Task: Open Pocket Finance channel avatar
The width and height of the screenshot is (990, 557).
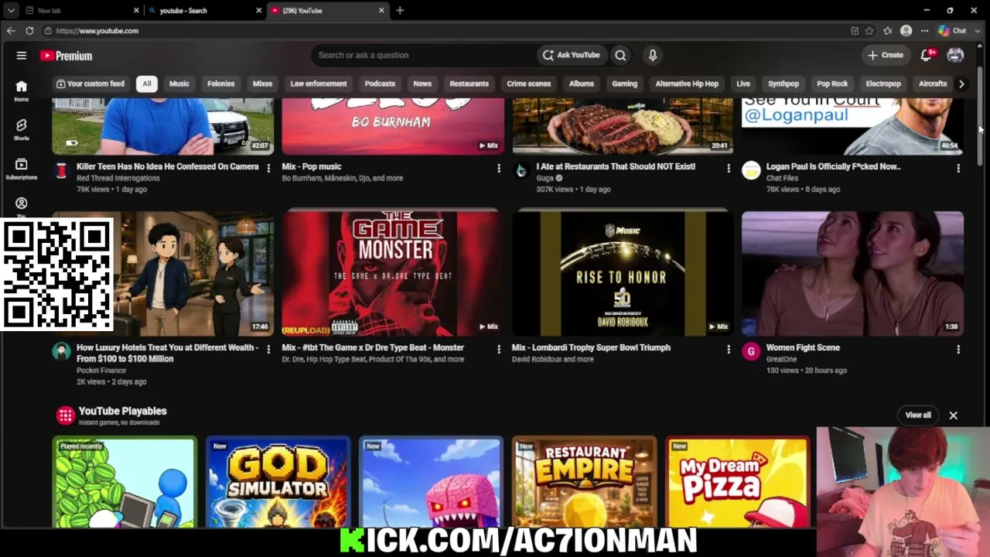Action: coord(61,352)
